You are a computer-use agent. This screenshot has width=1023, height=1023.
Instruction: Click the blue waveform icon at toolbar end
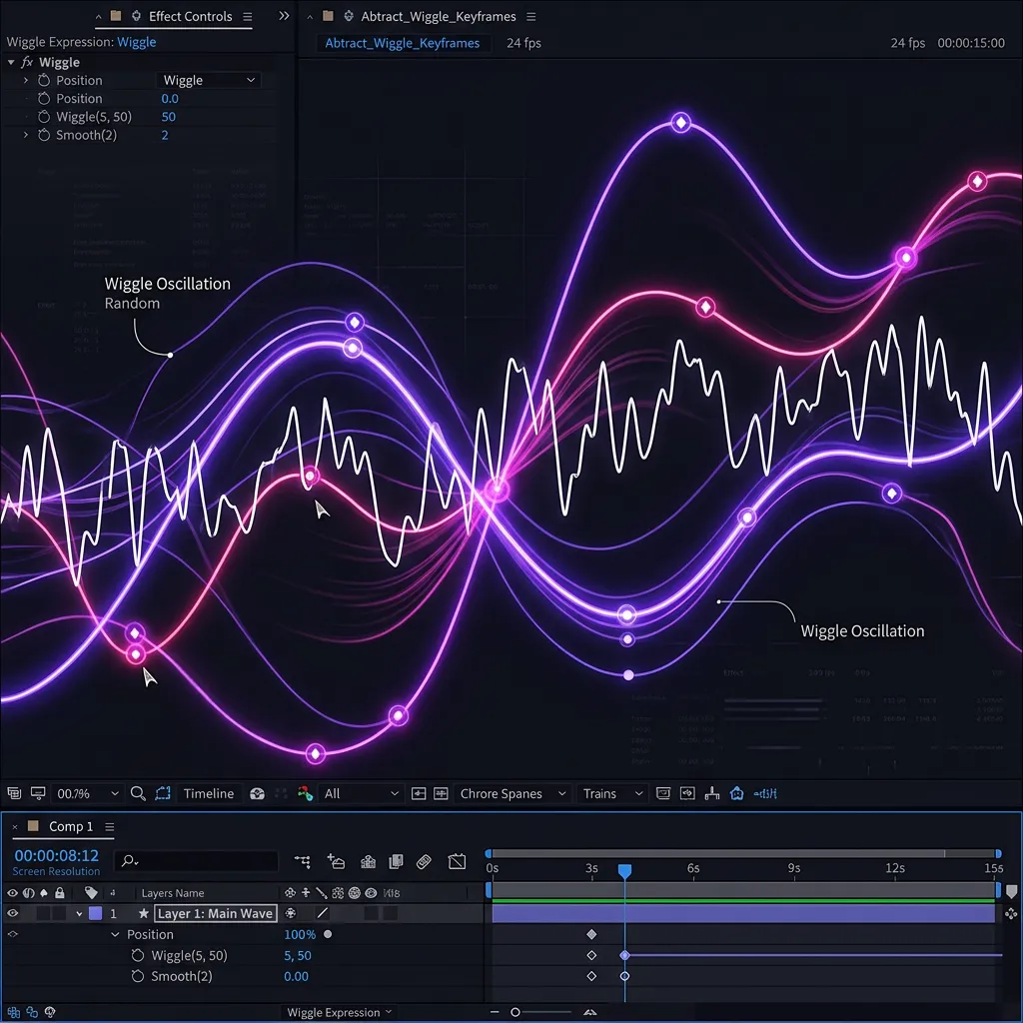coord(765,793)
